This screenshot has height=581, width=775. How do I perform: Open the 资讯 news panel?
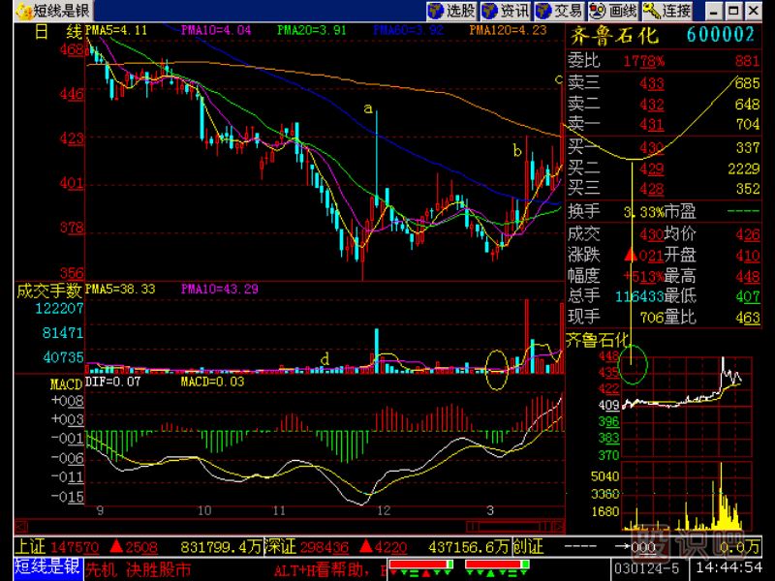tap(507, 11)
